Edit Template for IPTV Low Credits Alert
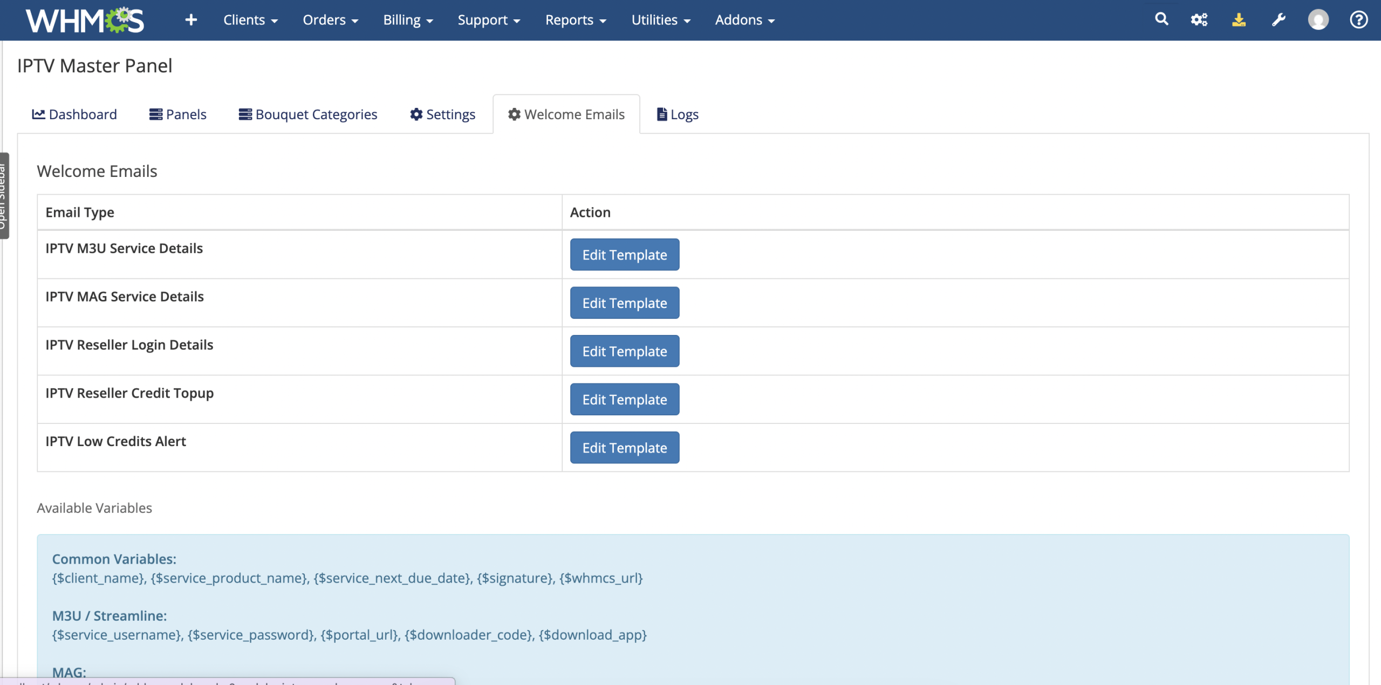 (625, 448)
